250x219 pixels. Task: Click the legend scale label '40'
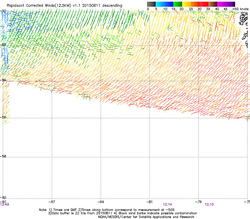coord(217,9)
